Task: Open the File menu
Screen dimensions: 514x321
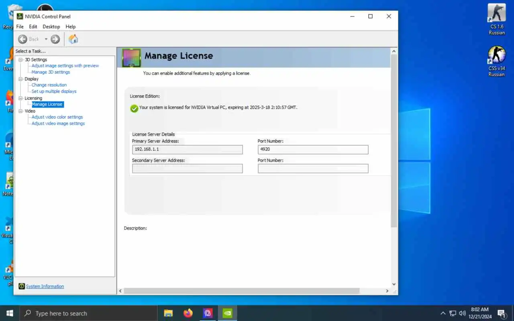Action: click(20, 26)
